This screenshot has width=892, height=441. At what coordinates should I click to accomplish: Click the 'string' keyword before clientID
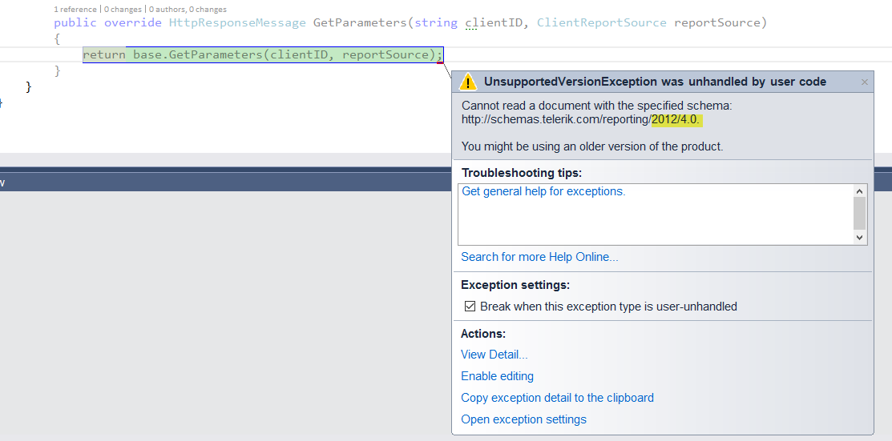coord(436,22)
